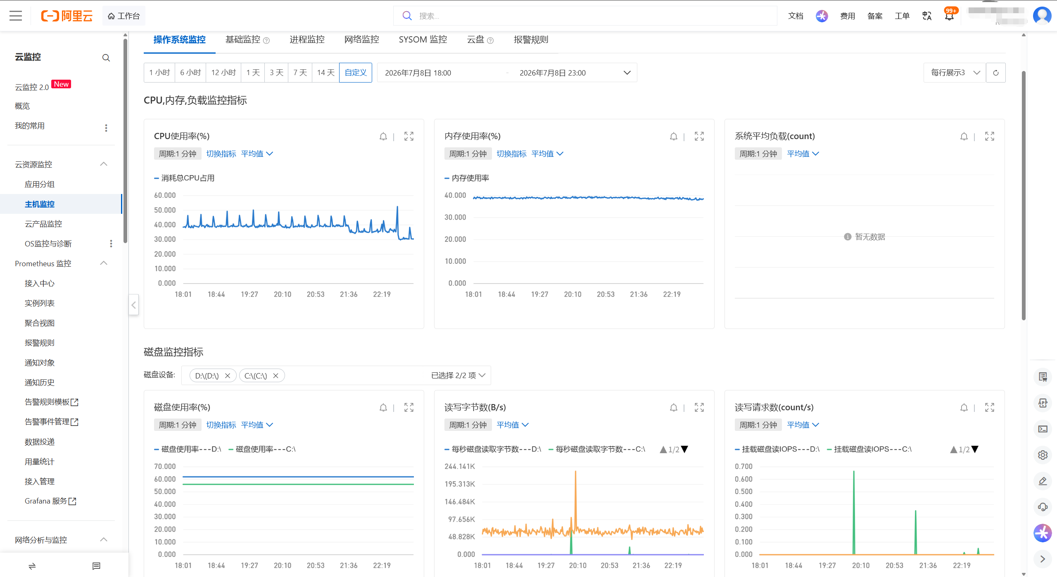Click 切换指标 on the CPU使用率 chart
Screen dimensions: 1057x577
coord(221,154)
